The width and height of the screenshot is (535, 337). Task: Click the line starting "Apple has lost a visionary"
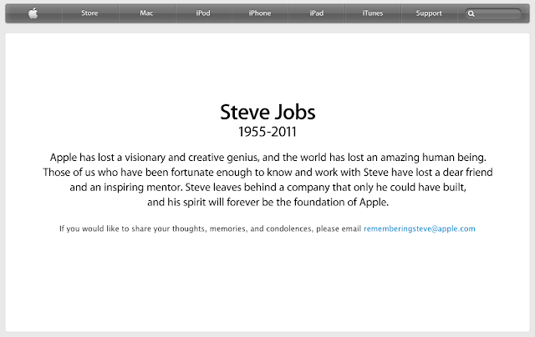267,158
